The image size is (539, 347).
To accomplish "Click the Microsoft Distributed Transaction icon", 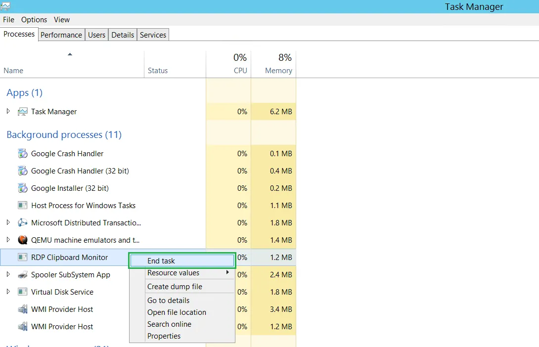I will [x=23, y=222].
